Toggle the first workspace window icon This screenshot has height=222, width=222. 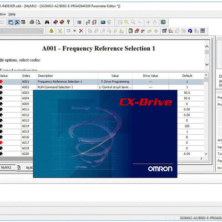coord(11,22)
